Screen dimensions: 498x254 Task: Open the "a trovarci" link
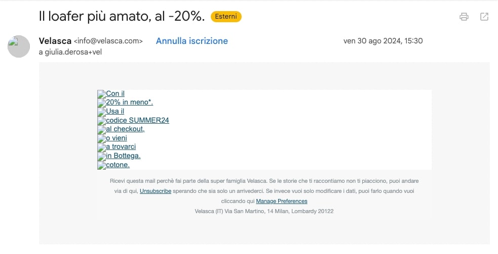(x=121, y=146)
